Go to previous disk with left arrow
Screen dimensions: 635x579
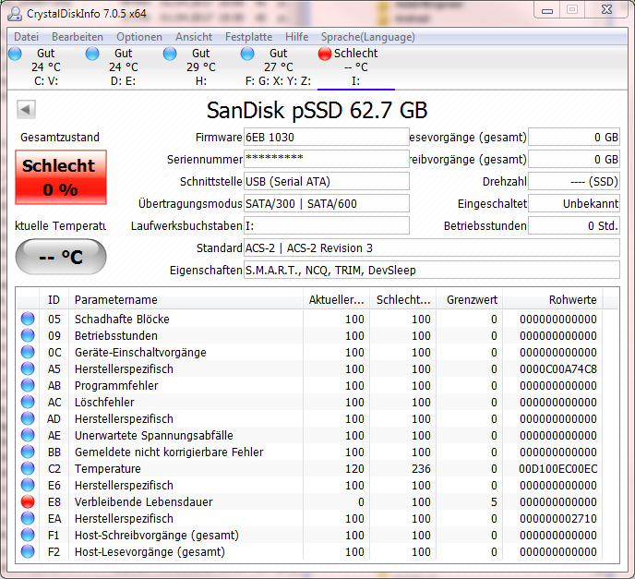pos(27,109)
